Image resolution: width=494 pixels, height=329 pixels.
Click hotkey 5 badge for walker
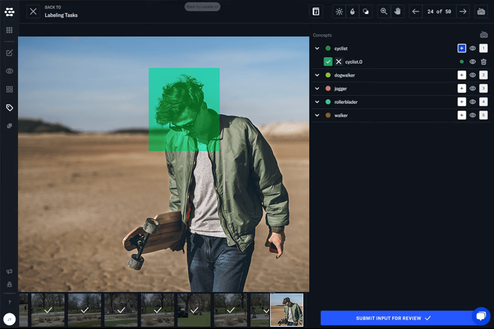click(x=483, y=115)
